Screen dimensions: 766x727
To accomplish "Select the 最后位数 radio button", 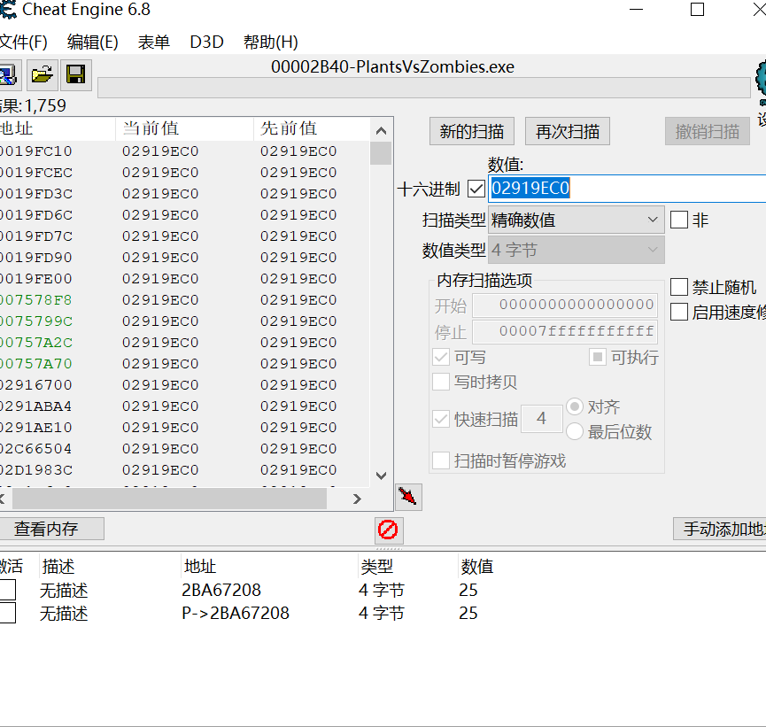I will pyautogui.click(x=575, y=431).
